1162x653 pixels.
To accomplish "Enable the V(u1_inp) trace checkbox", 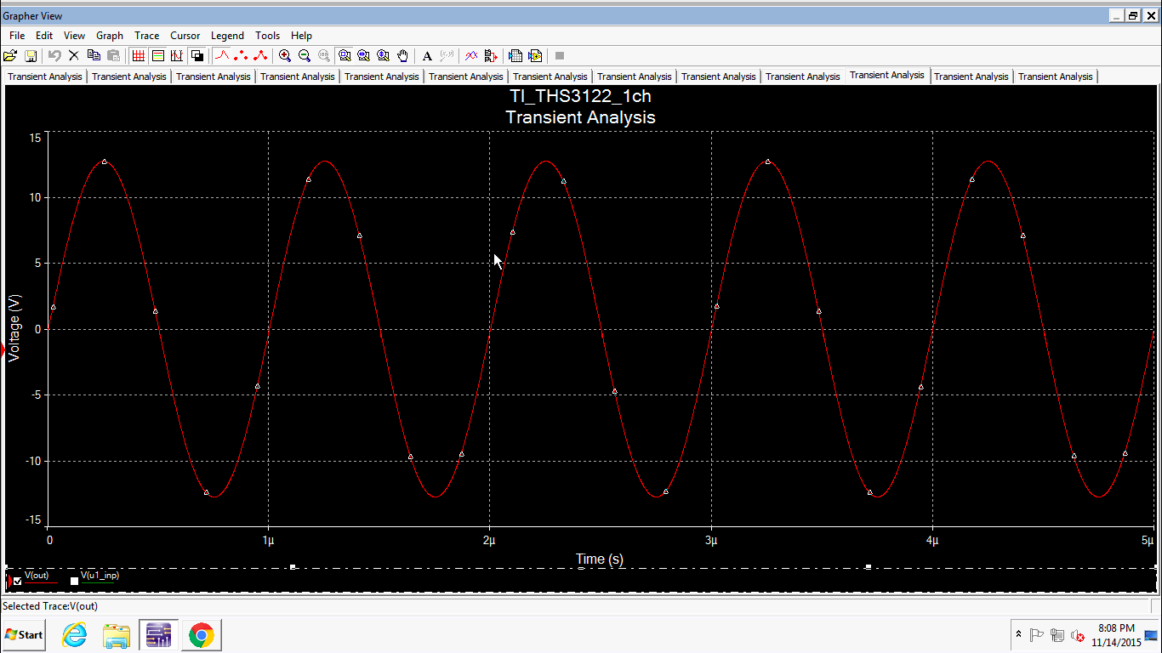I will click(x=74, y=581).
